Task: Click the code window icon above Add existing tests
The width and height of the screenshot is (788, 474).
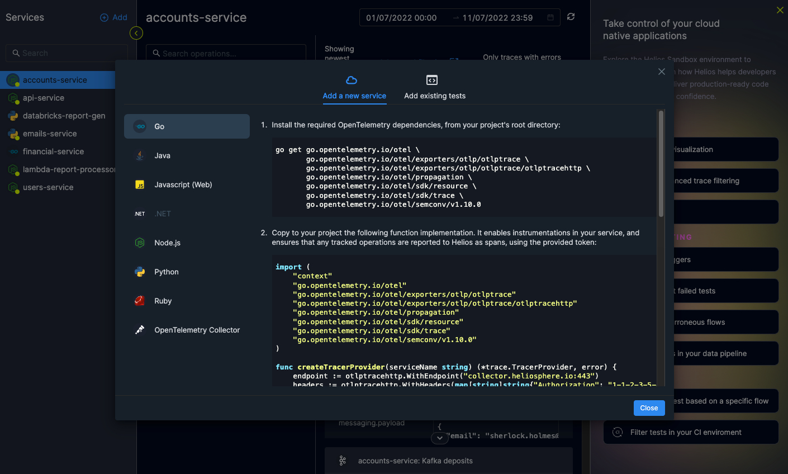Action: [432, 80]
